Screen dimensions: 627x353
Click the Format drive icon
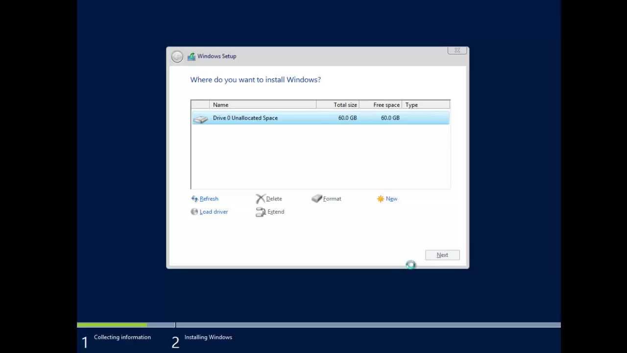click(316, 199)
